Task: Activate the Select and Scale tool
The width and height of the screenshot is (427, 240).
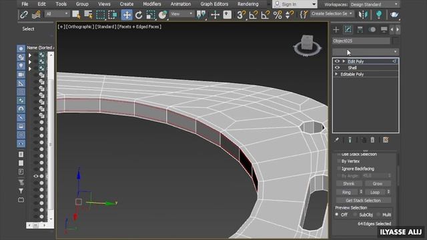Action: point(151,15)
